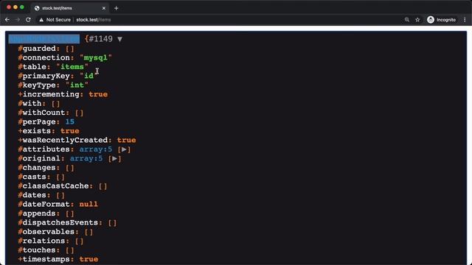Click the timestamps true value
Viewport: 472px width, 265px height.
[x=88, y=259]
